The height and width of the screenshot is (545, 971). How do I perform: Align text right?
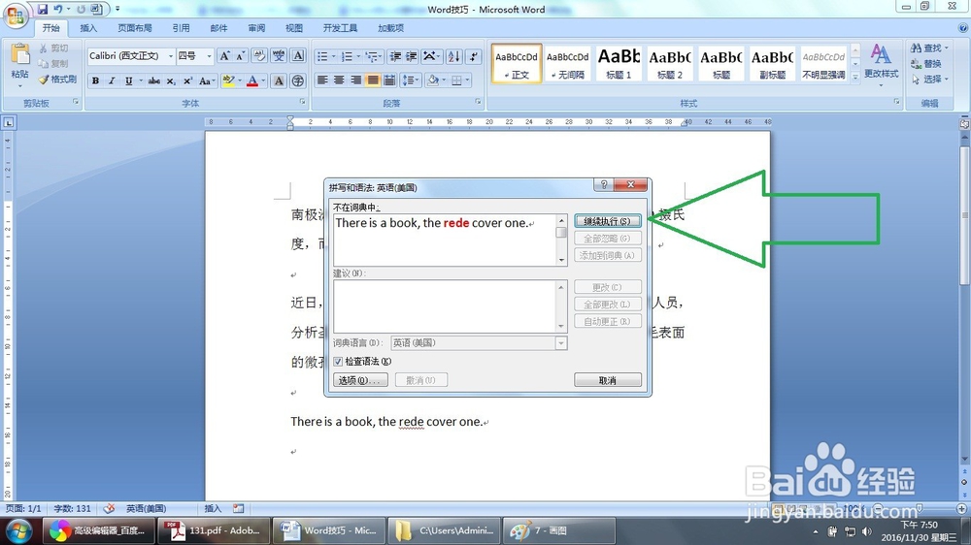tap(355, 80)
